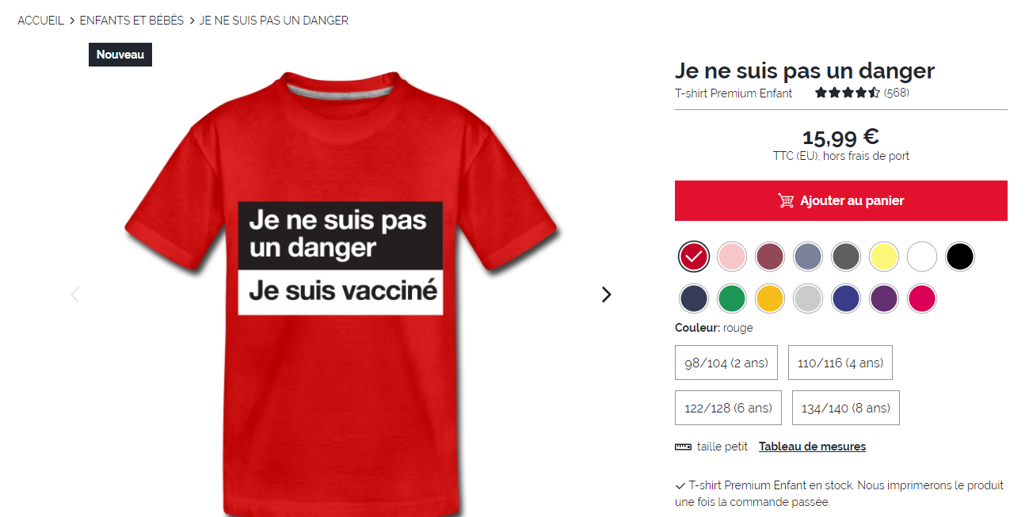Select size 110/116 (4 ans)
The width and height of the screenshot is (1029, 517).
[840, 363]
